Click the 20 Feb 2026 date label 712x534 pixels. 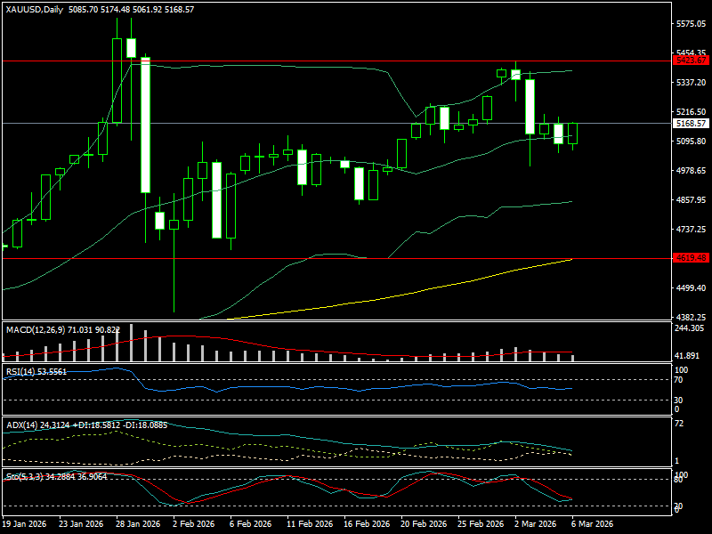(422, 524)
